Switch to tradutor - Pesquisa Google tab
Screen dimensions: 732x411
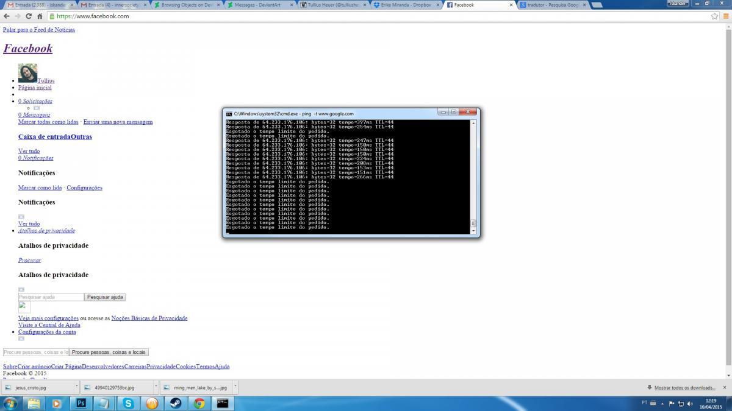pyautogui.click(x=553, y=5)
